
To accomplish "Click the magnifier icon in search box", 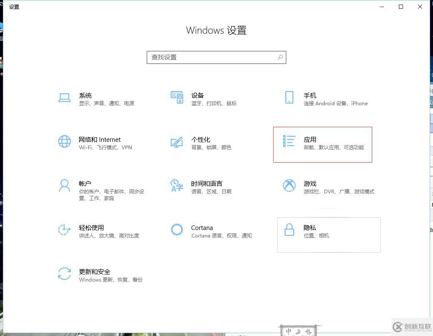I will [280, 57].
